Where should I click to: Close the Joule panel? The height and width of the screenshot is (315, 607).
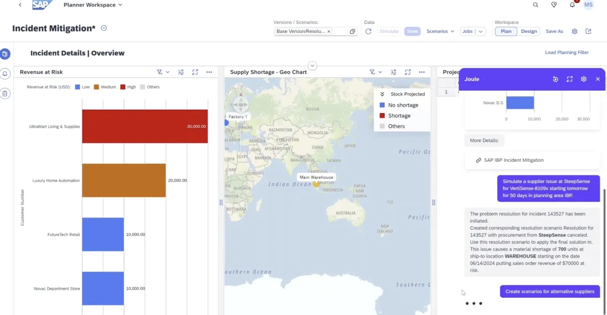[598, 79]
